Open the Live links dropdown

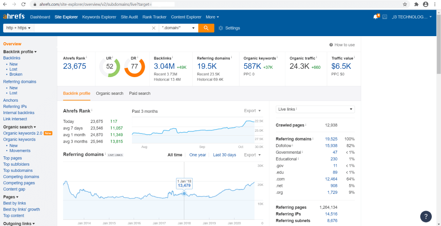pyautogui.click(x=315, y=109)
